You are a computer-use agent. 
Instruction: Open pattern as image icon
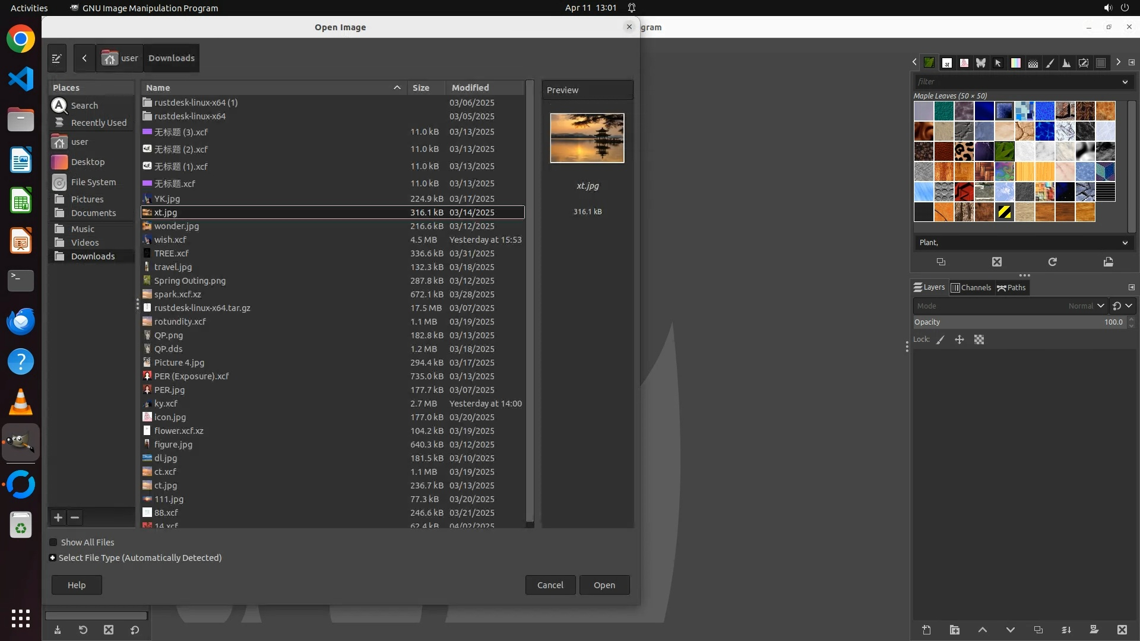pyautogui.click(x=1108, y=262)
